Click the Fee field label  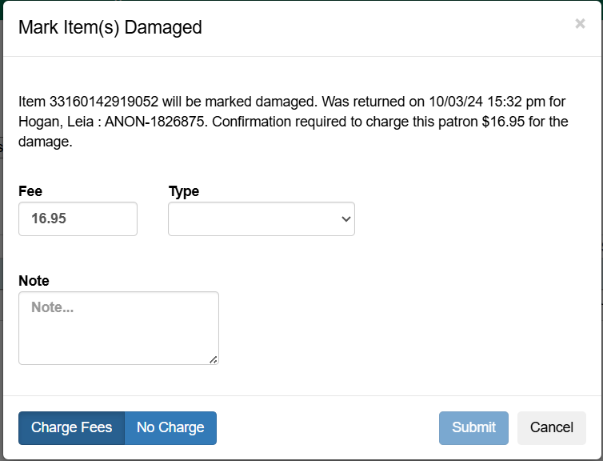click(30, 191)
